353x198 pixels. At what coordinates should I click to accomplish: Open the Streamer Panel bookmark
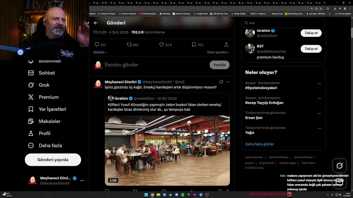[x=276, y=13]
